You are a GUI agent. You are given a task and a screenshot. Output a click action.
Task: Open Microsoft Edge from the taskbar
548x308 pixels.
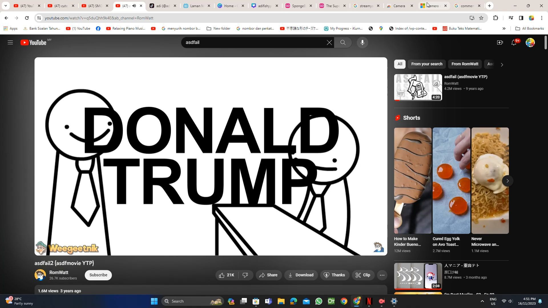[x=293, y=301]
